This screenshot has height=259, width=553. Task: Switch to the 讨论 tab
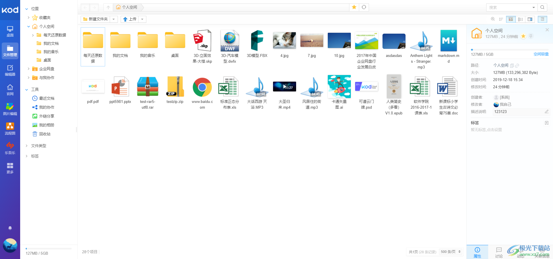coord(499,252)
